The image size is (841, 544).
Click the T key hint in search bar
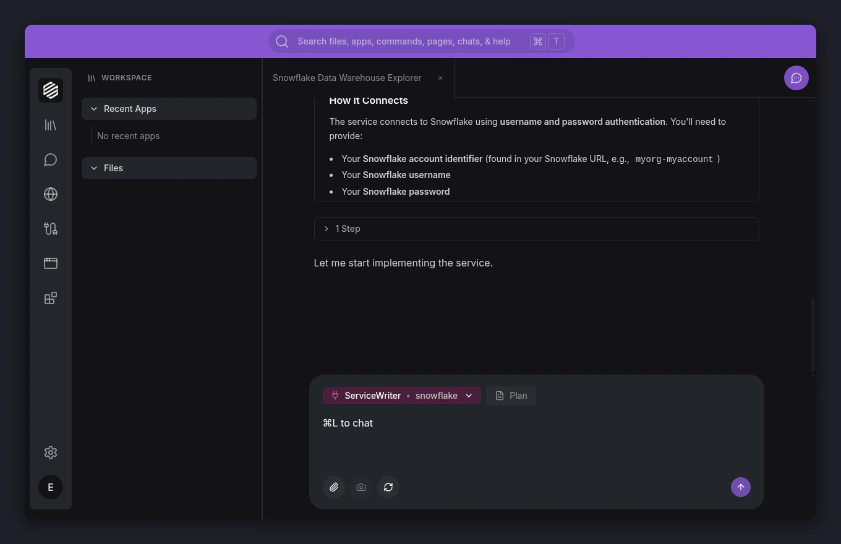click(556, 41)
